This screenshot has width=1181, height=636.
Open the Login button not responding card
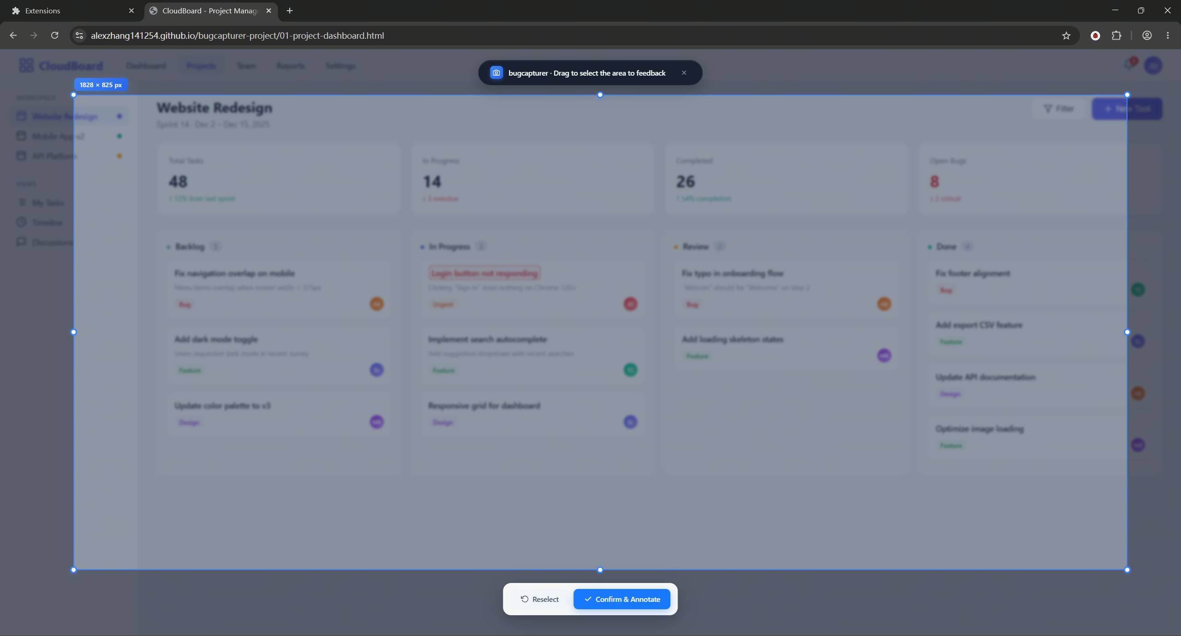[x=532, y=289]
